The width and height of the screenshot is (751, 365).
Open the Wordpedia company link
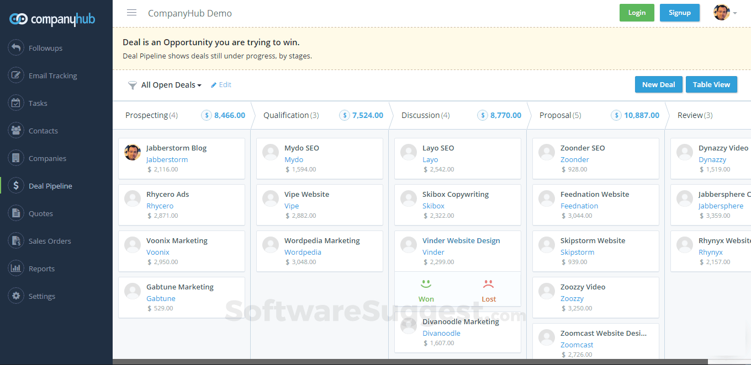303,252
